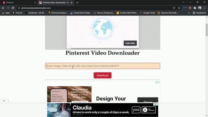Open the Google Trends bookmark
This screenshot has width=208, height=117.
[x=147, y=13]
